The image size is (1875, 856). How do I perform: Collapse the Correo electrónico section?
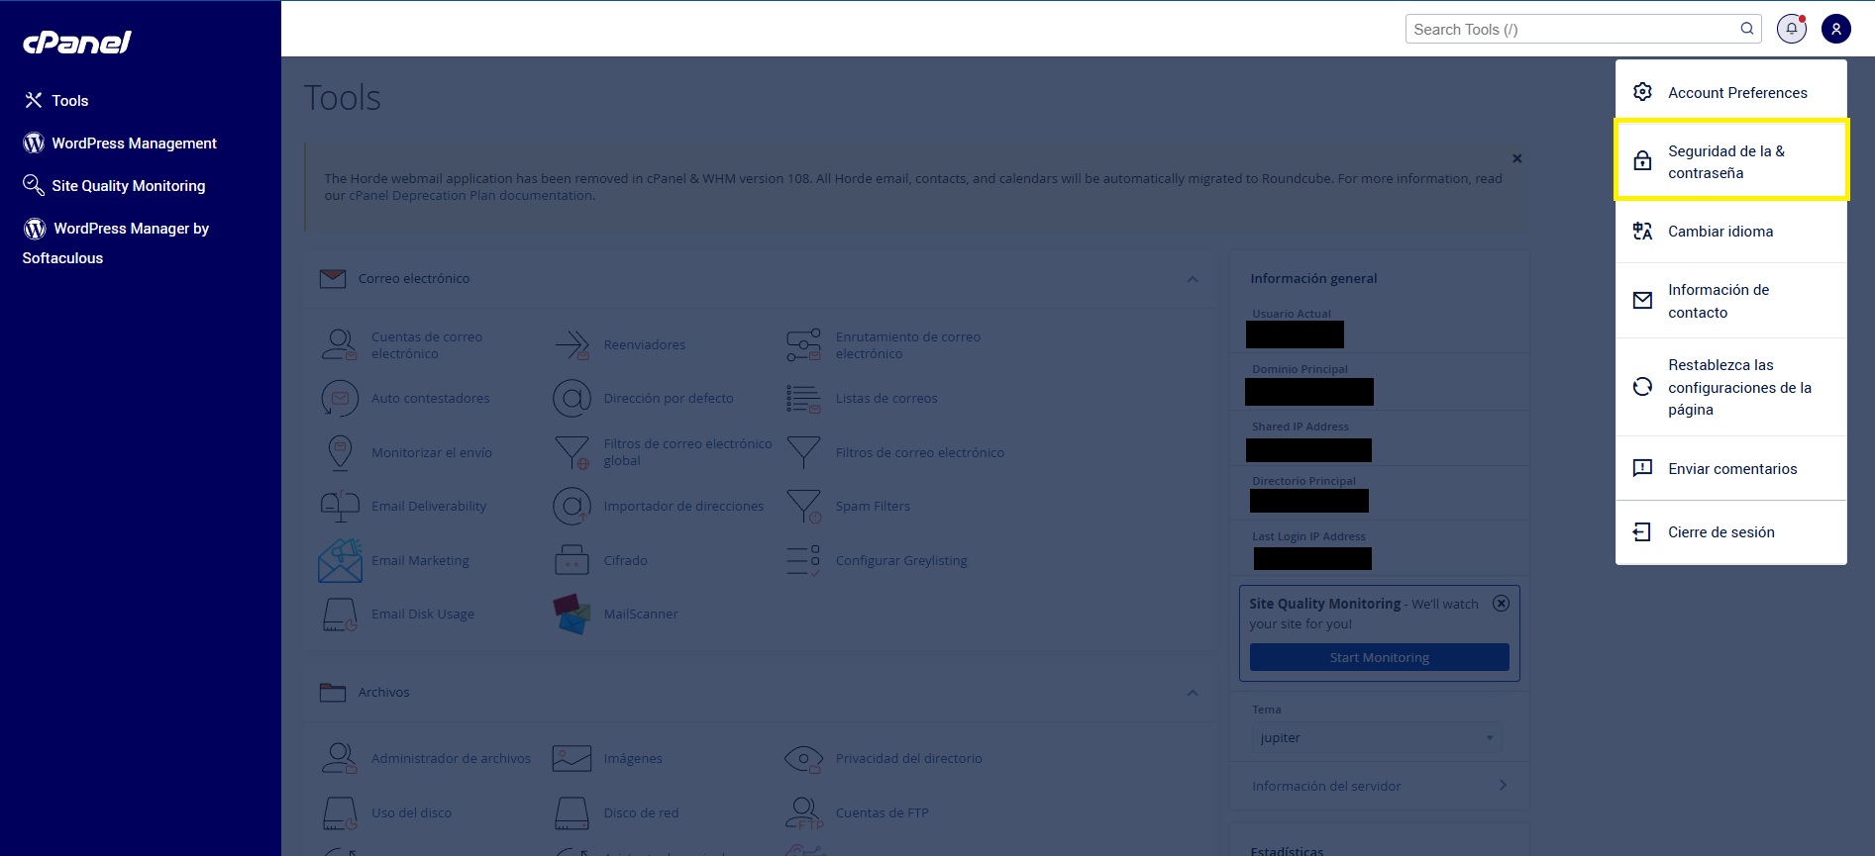coord(1193,279)
